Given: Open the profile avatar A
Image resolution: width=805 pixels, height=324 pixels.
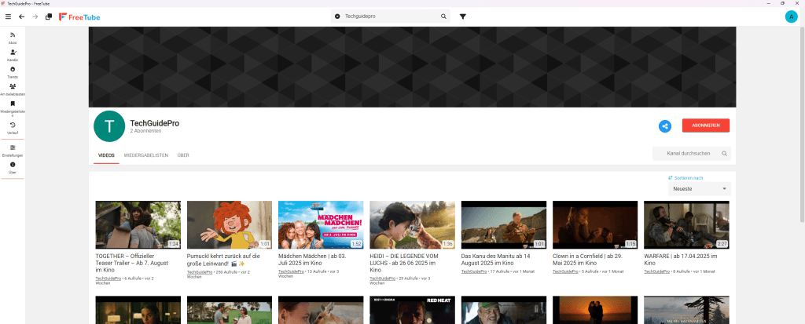Looking at the screenshot, I should (791, 17).
